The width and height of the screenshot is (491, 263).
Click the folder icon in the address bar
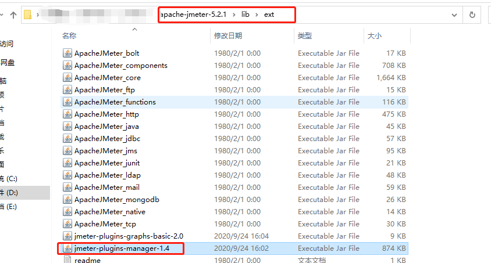click(27, 15)
